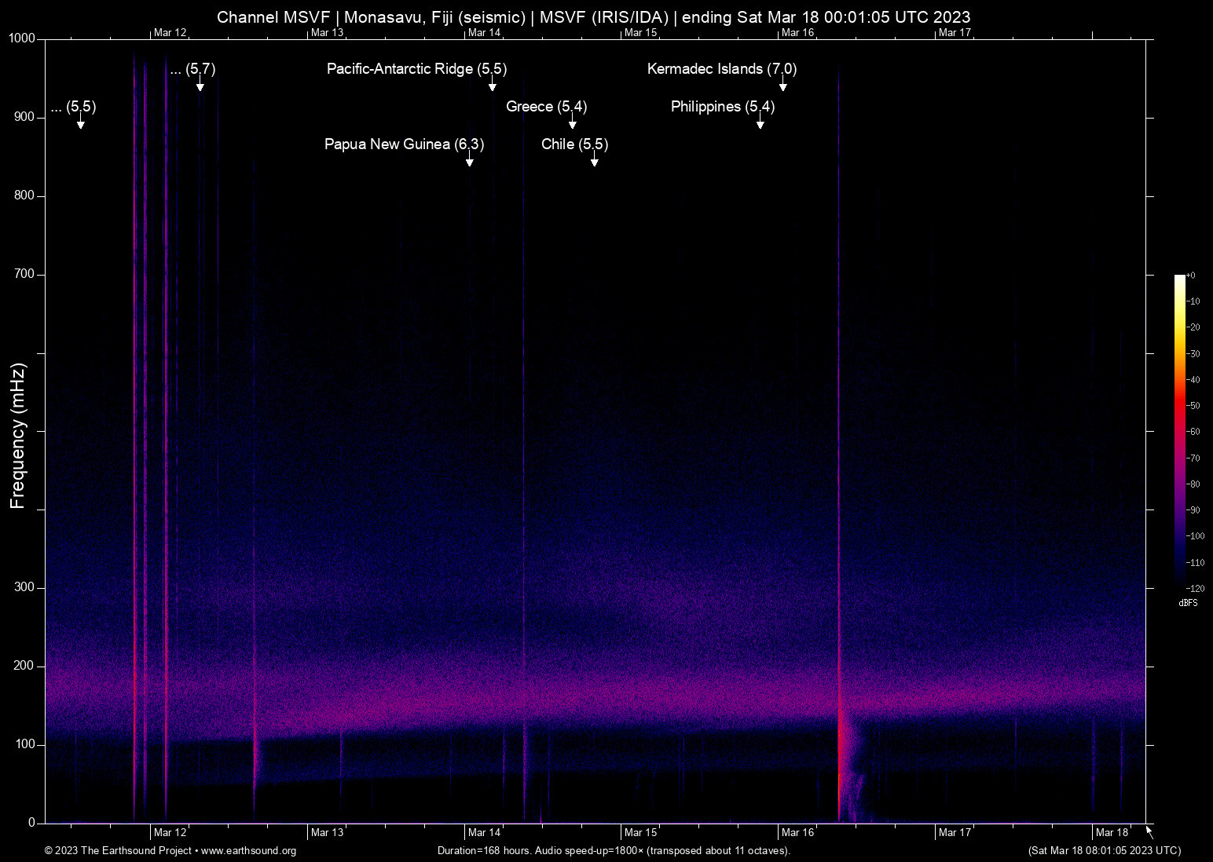Click the dBFS color scale gradient bar
Image resolution: width=1213 pixels, height=862 pixels.
(1179, 431)
